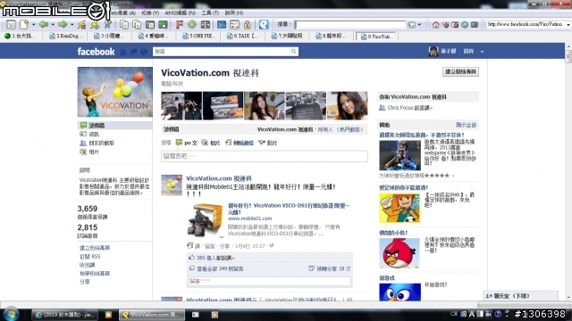Viewport: 572px width, 321px height.
Task: Click the facebook.com address bar
Action: tap(525, 24)
